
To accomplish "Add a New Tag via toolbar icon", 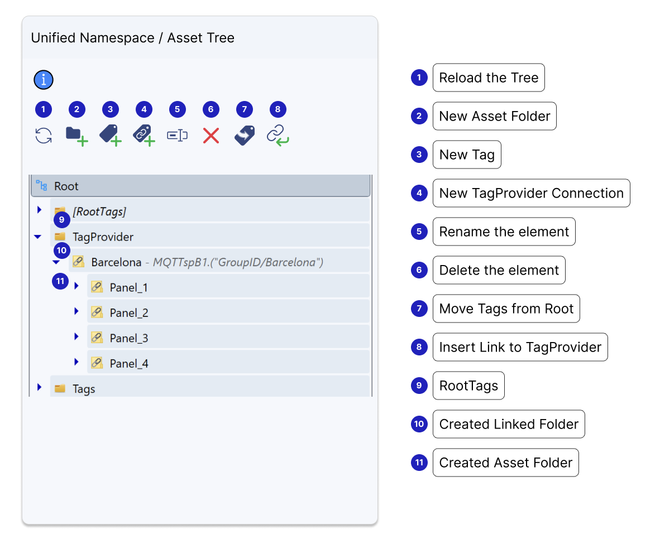I will (110, 136).
